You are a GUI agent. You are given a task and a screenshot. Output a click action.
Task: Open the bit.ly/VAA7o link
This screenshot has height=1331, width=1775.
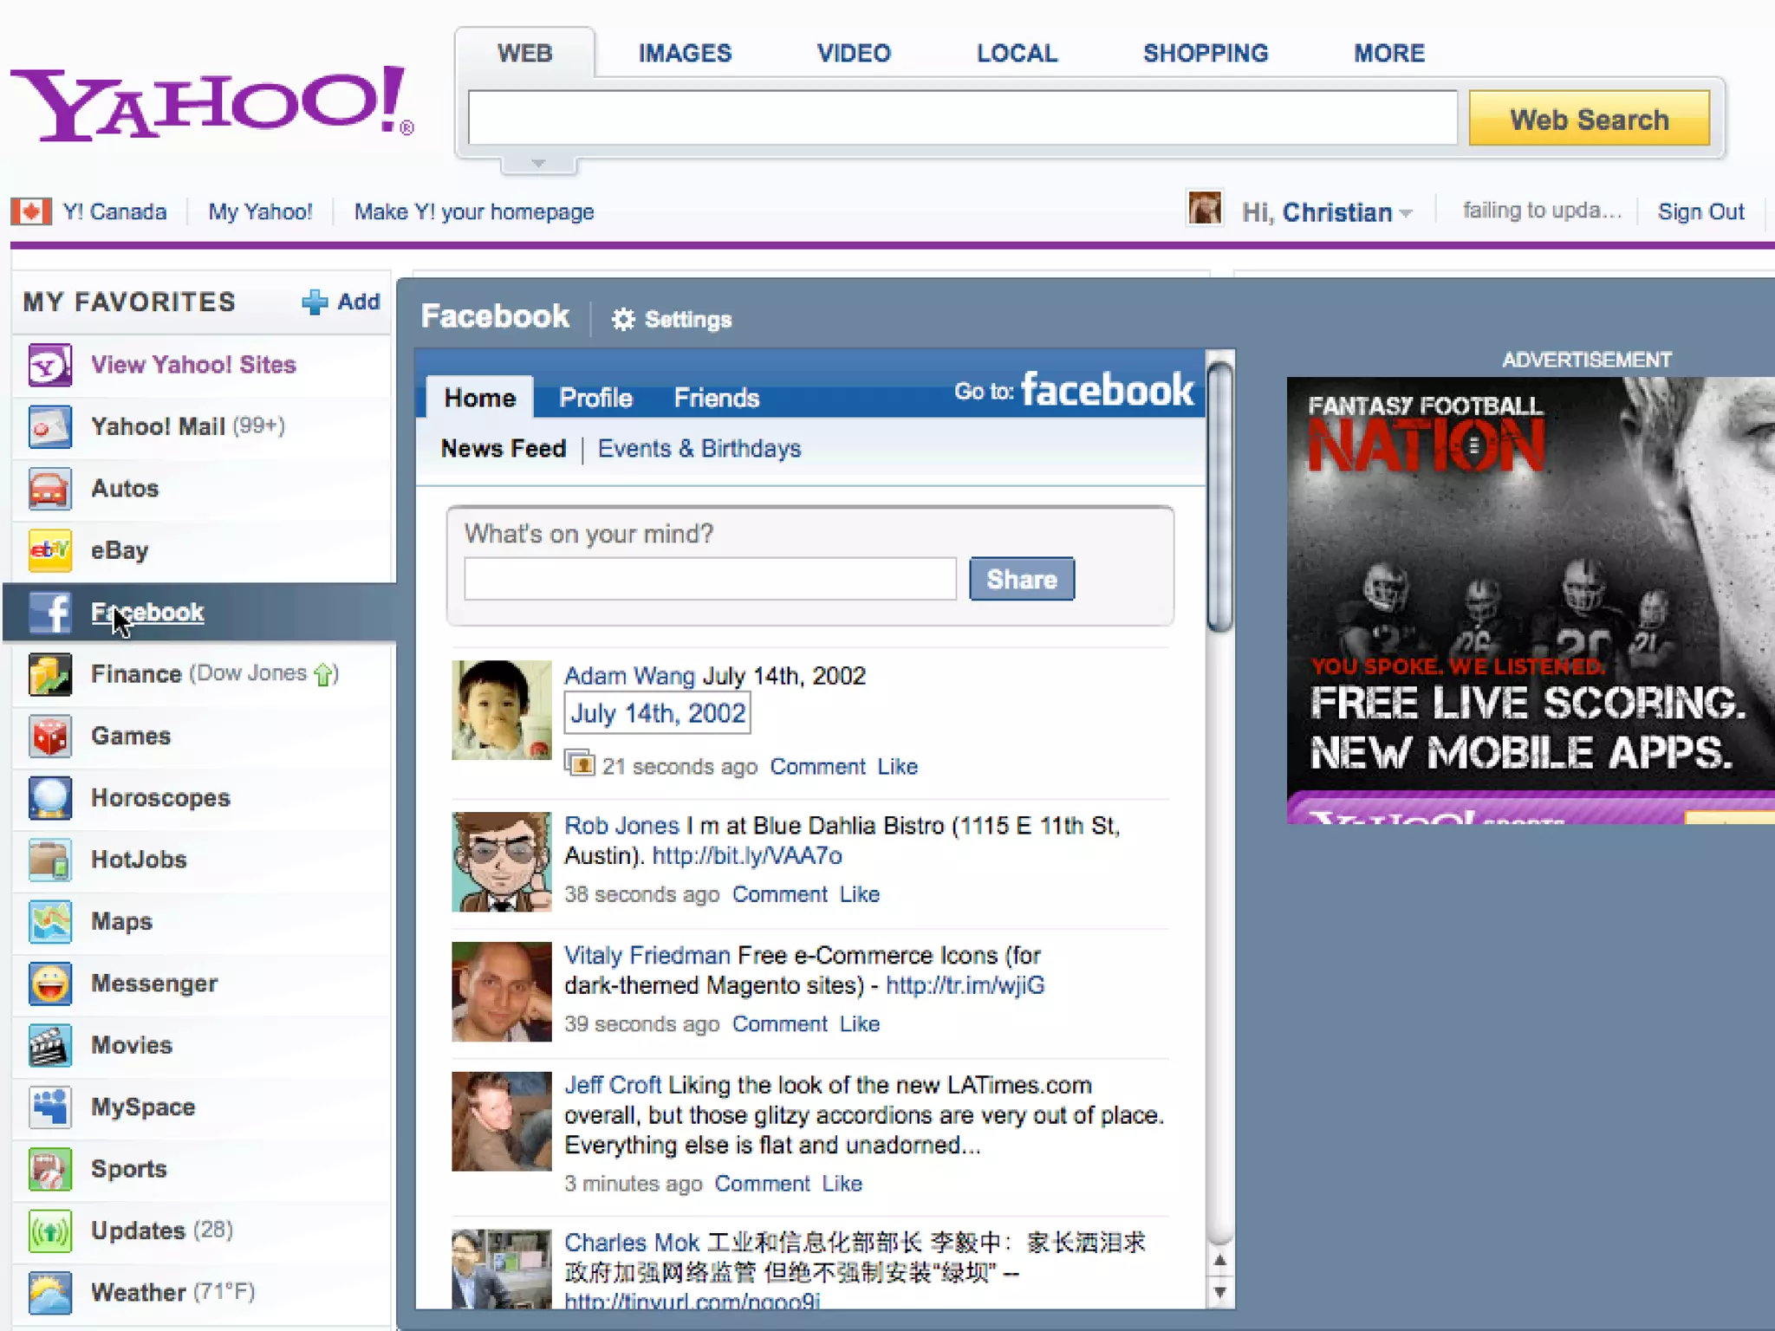(747, 855)
